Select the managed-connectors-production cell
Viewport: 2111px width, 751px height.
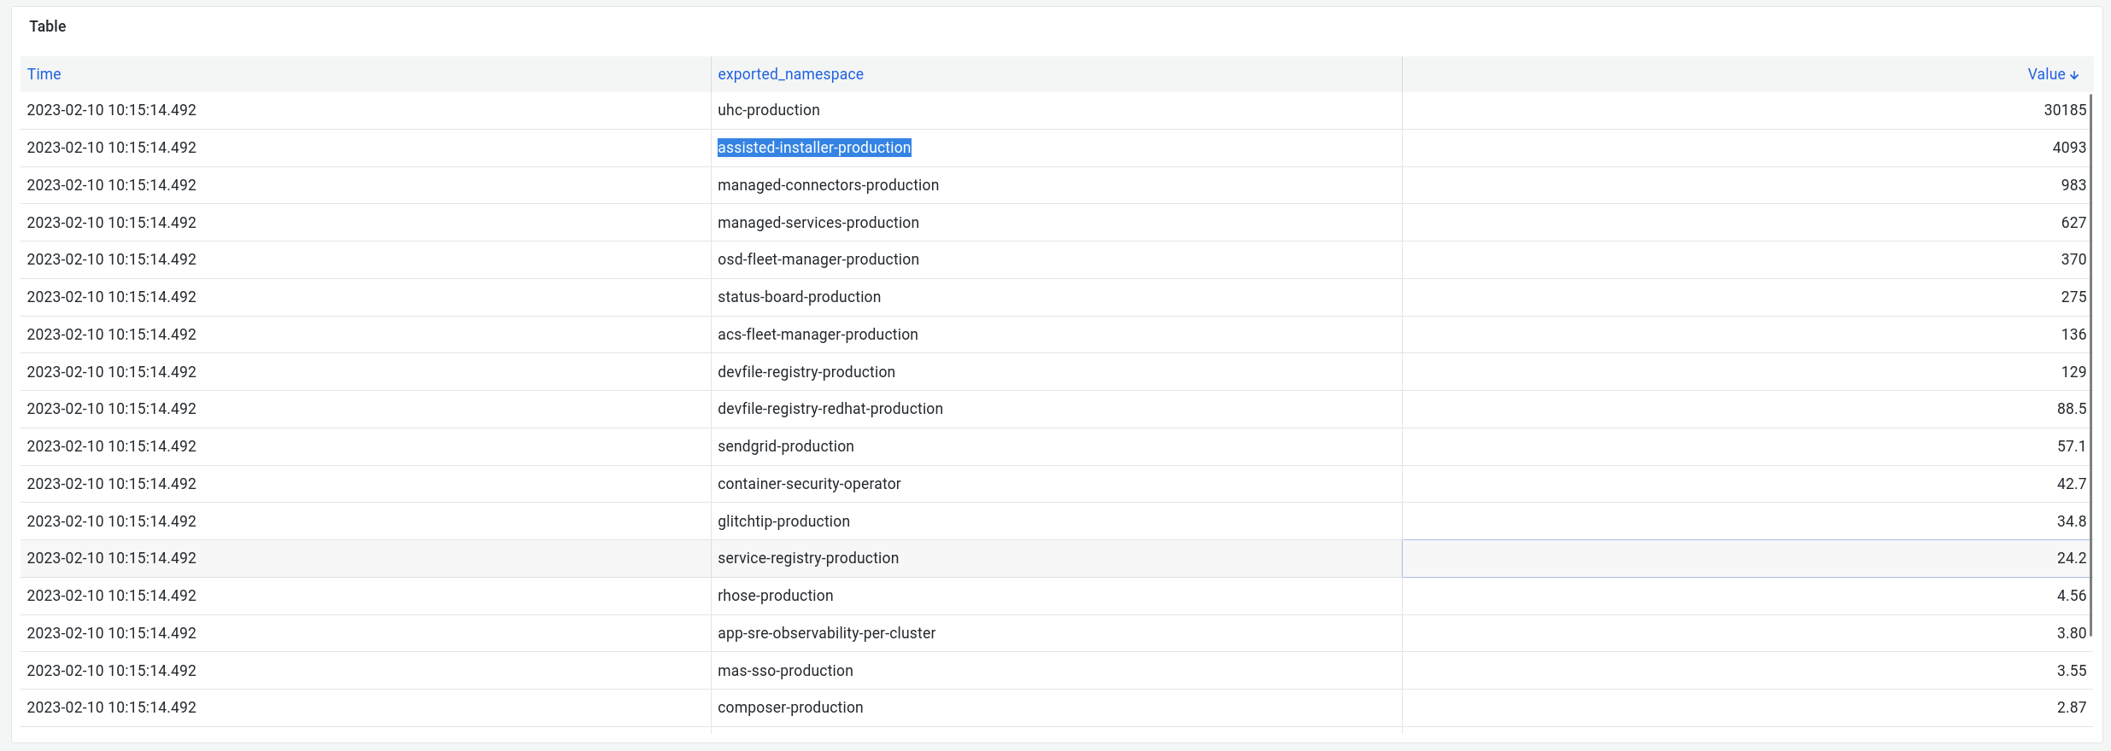[828, 185]
